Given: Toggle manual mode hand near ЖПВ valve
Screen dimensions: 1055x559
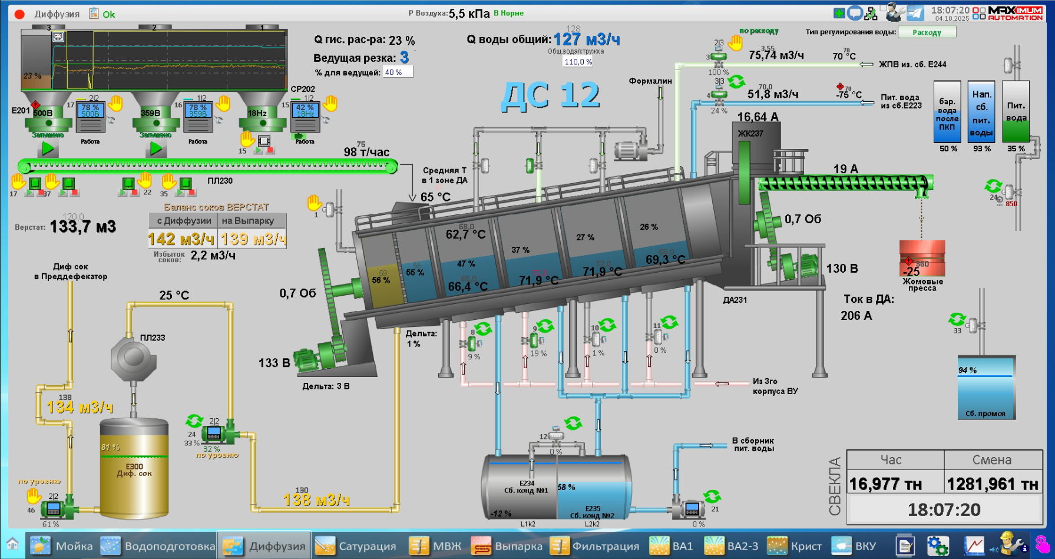Looking at the screenshot, I should point(735,43).
